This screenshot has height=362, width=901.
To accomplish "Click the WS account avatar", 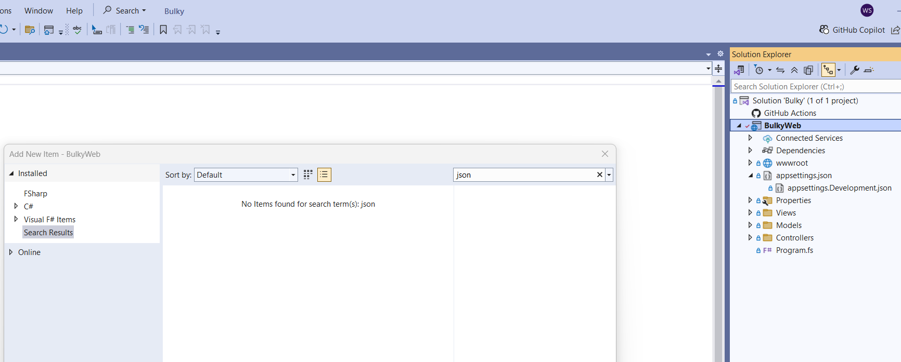I will point(867,10).
